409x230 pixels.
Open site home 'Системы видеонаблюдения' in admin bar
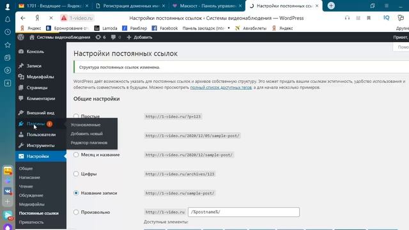(59, 37)
